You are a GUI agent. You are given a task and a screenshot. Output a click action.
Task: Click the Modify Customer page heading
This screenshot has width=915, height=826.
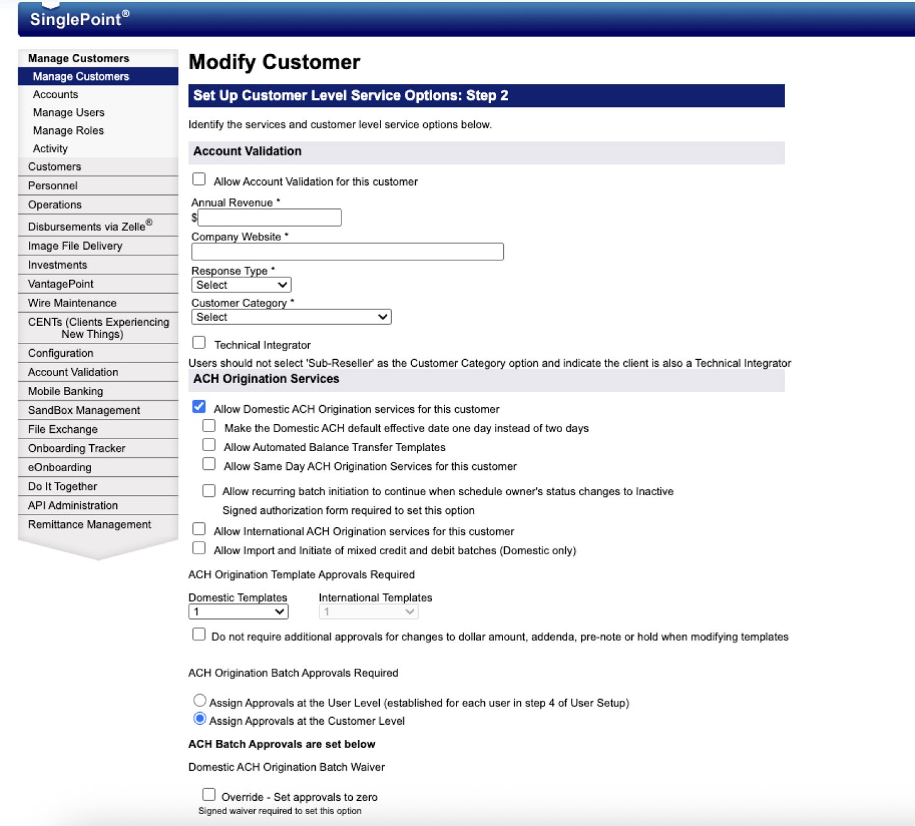click(x=274, y=62)
